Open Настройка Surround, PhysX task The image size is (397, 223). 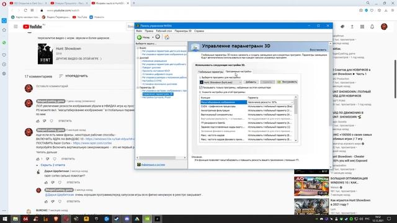pyautogui.click(x=156, y=97)
